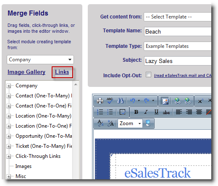
Task: Click the Template Name field containing Beach
Action: pos(178,31)
